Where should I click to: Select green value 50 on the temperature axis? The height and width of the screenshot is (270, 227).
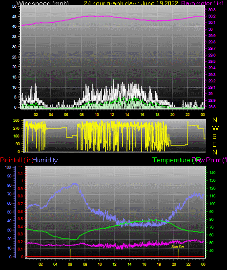[211, 243]
